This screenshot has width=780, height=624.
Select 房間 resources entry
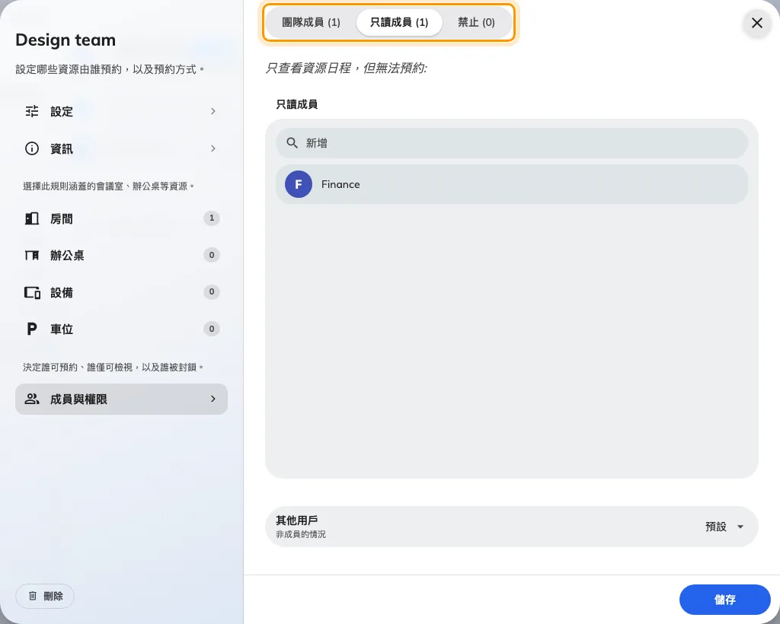click(121, 218)
